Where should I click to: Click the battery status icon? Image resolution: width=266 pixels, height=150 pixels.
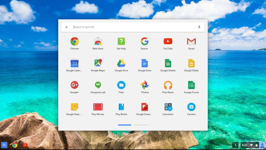pos(256,145)
